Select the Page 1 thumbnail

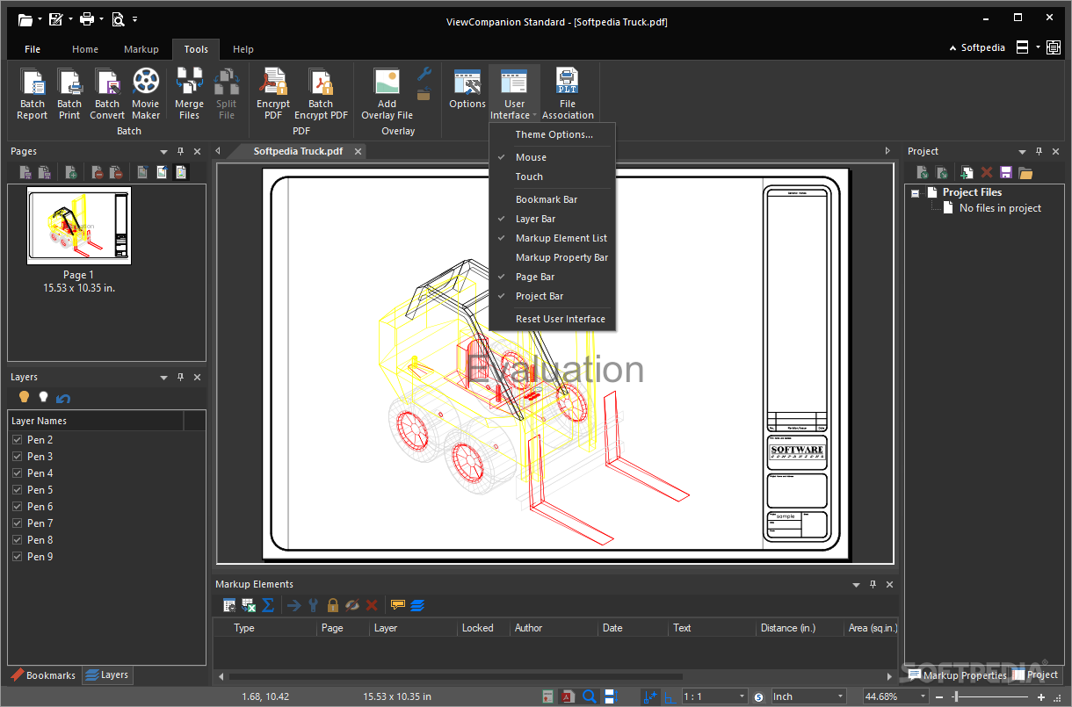click(x=79, y=226)
